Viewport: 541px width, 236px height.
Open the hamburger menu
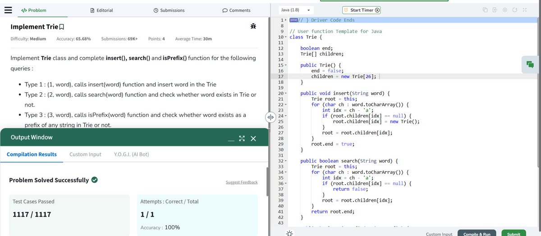click(x=8, y=10)
